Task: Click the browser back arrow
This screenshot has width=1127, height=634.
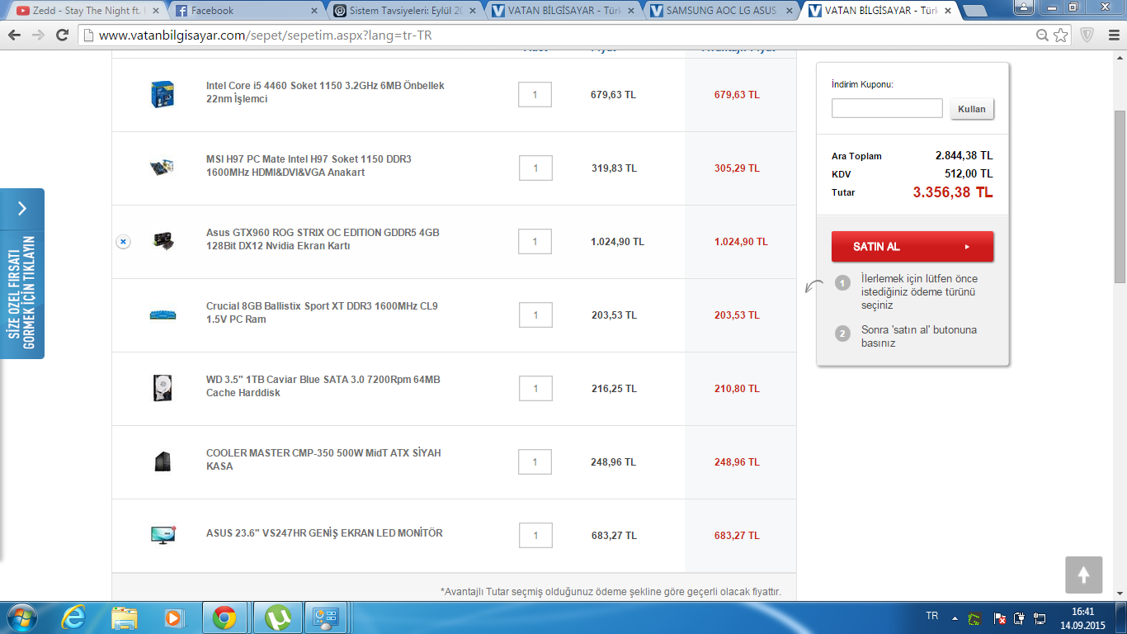Action: click(14, 35)
